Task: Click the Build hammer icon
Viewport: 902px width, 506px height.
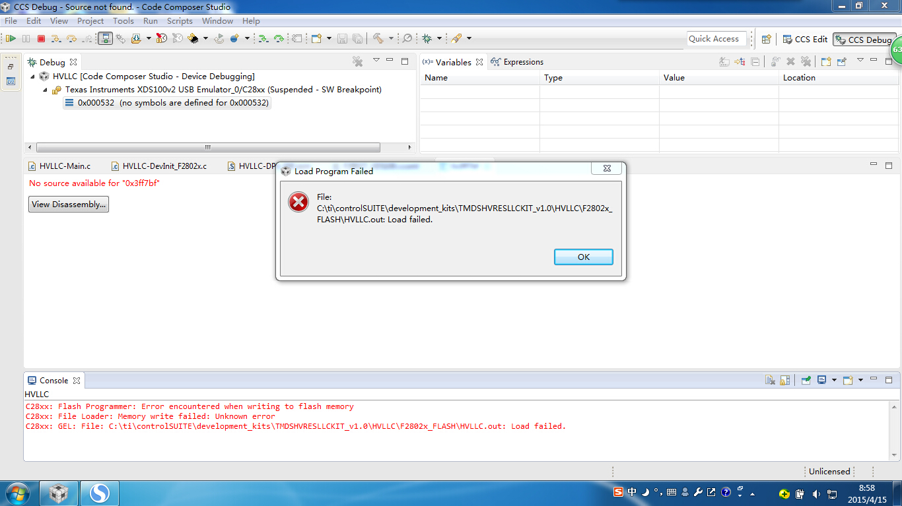Action: click(378, 39)
